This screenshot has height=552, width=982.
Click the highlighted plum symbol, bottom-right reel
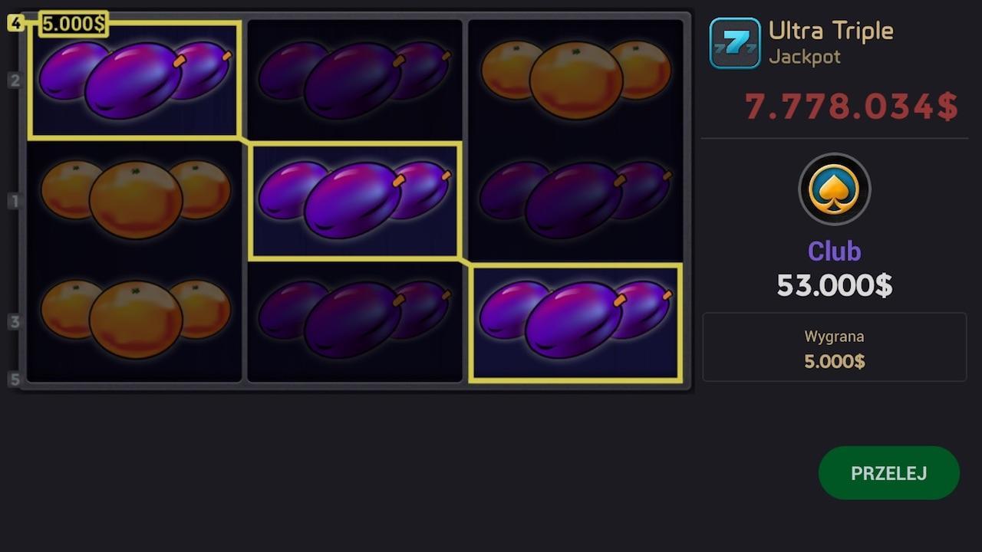coord(575,321)
